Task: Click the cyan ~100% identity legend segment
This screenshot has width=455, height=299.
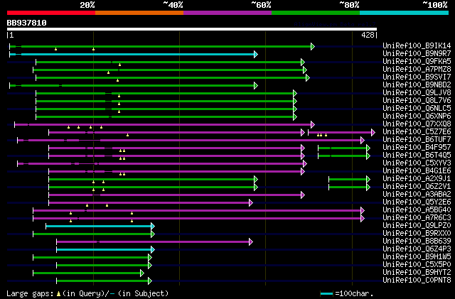Action: click(x=405, y=13)
